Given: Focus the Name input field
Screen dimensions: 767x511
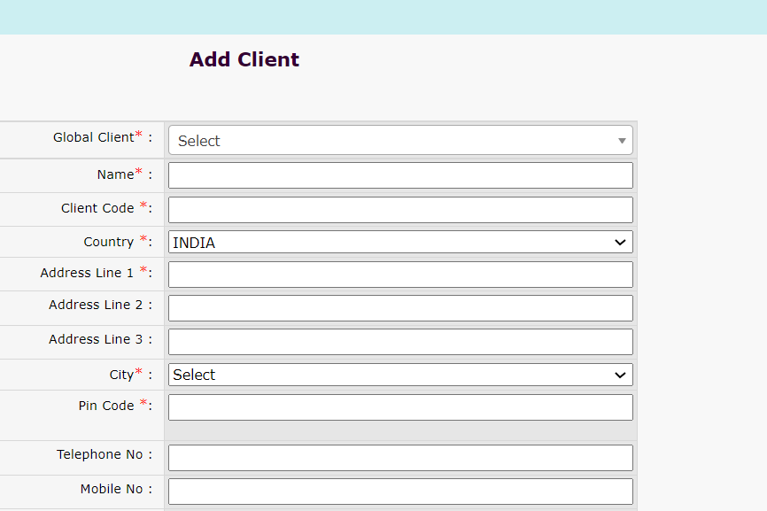Looking at the screenshot, I should coord(400,175).
